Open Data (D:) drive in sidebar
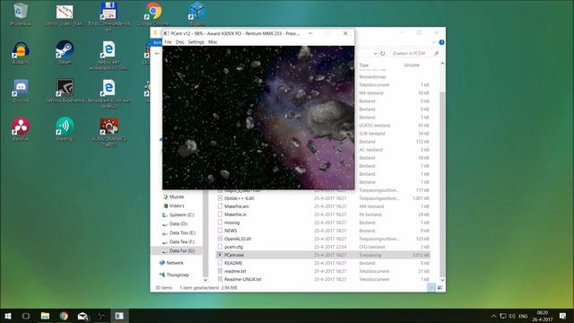 click(x=178, y=223)
